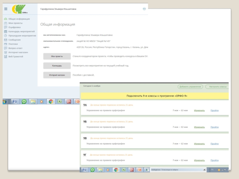Open the hamburger menu in the top window
The height and width of the screenshot is (179, 239).
point(6,9)
